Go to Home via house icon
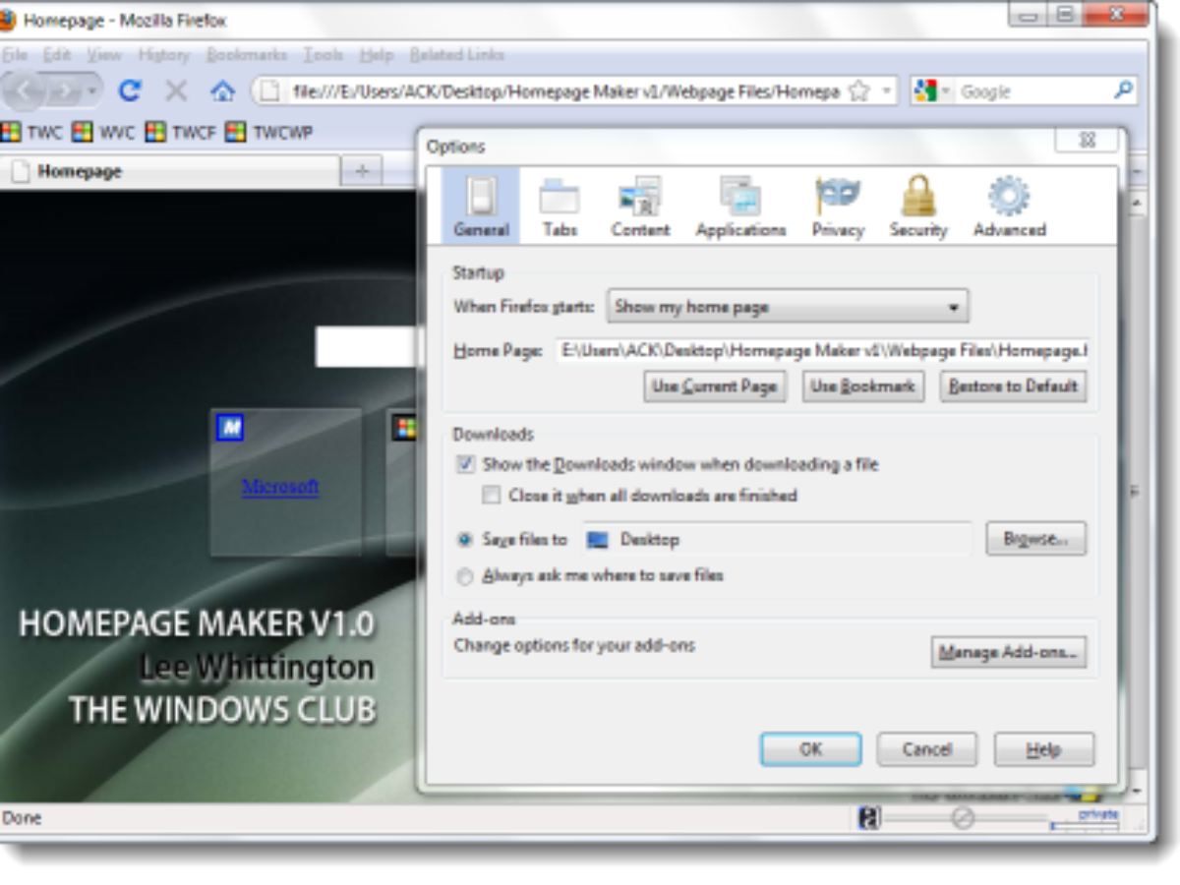The width and height of the screenshot is (1180, 885). [222, 91]
